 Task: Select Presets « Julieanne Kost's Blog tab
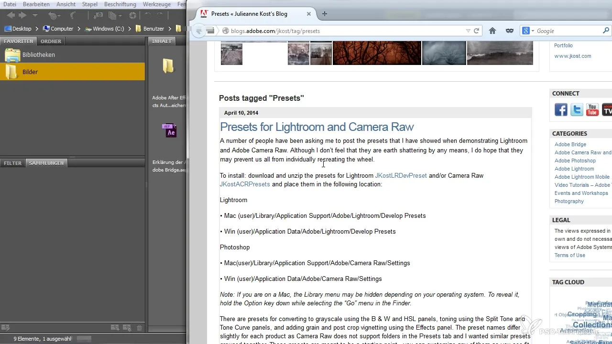click(x=255, y=14)
